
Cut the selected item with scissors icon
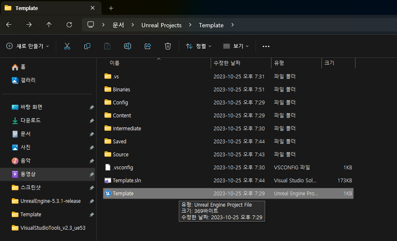[67, 46]
